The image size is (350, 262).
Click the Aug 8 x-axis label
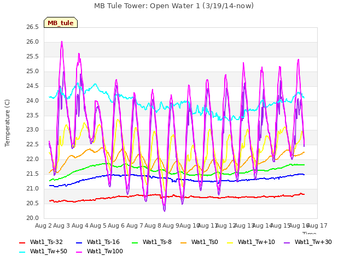click(153, 226)
